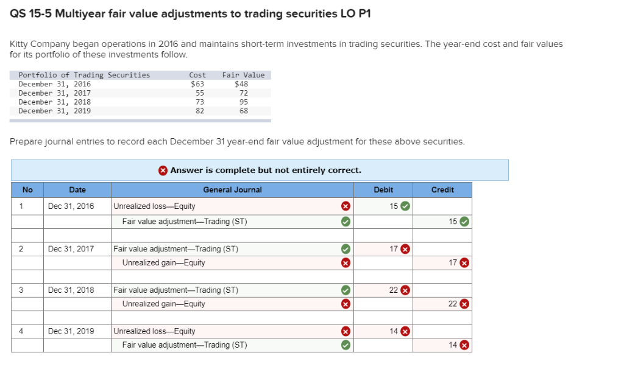Select the 'Dec 31, 2017' date cell
Image resolution: width=624 pixels, height=375 pixels.
click(77, 249)
